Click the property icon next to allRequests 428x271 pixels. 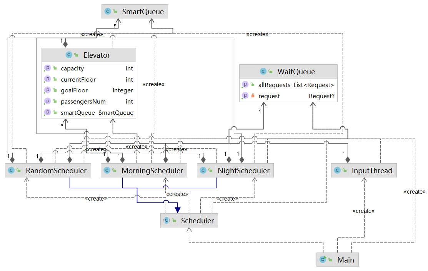pyautogui.click(x=245, y=84)
